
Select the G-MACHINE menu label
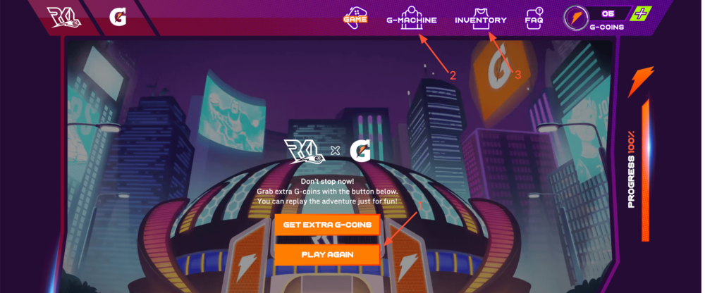(412, 20)
